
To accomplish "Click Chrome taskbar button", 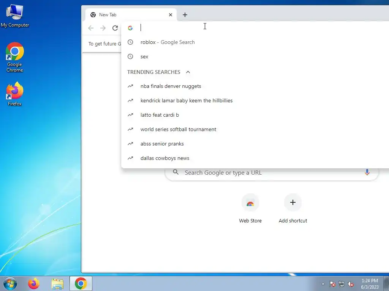I will 81,283.
